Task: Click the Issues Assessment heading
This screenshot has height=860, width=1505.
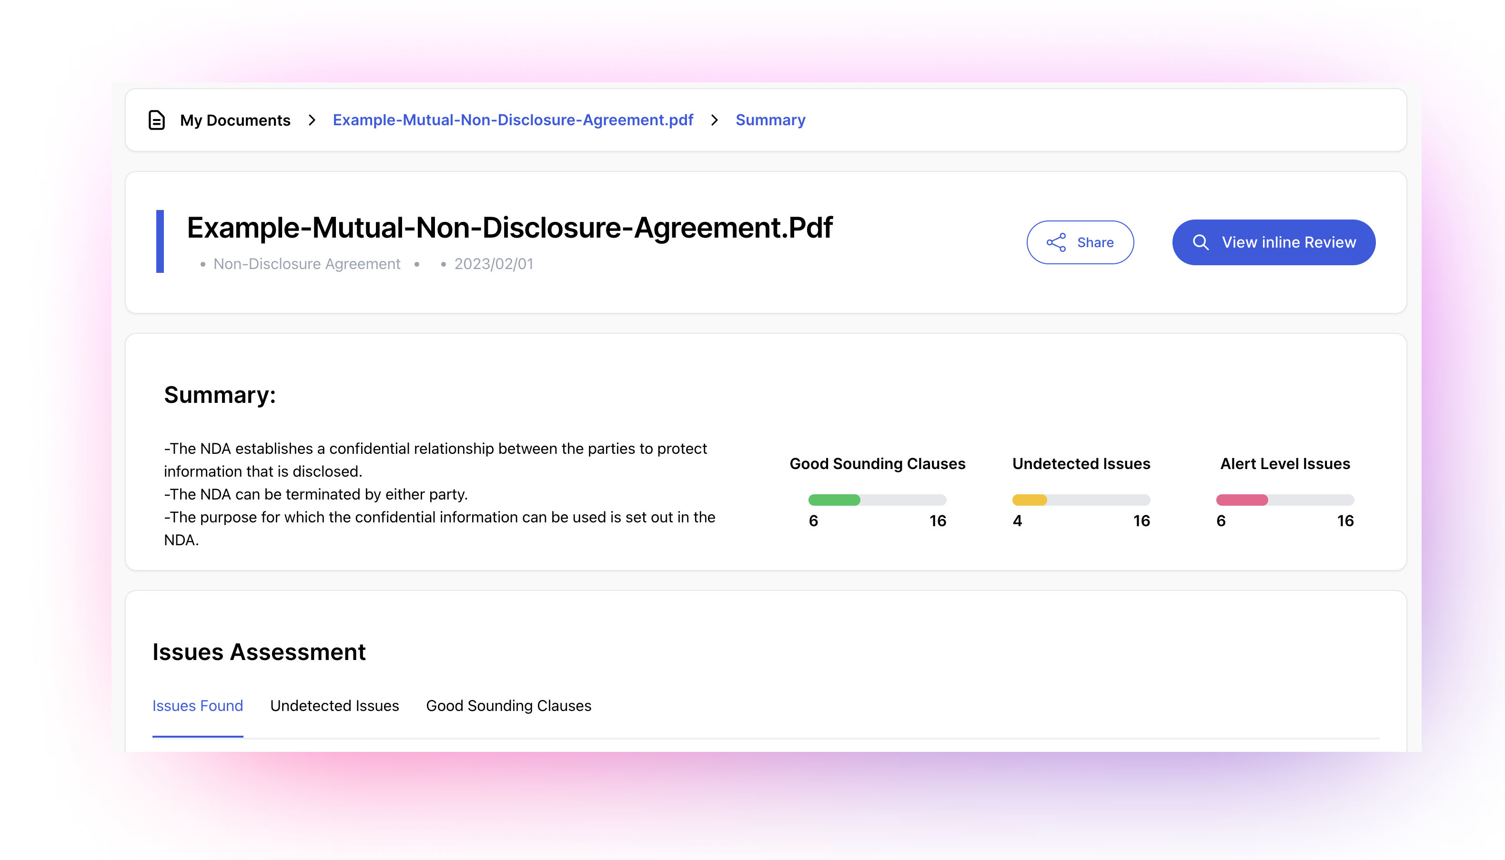Action: click(x=259, y=652)
